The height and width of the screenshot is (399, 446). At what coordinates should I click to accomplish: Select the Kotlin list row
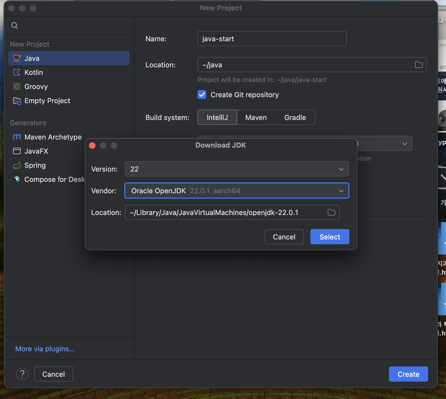click(69, 72)
